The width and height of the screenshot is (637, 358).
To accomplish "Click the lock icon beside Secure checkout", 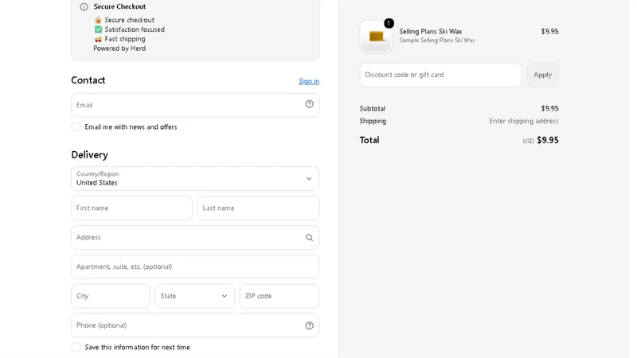I will 98,20.
